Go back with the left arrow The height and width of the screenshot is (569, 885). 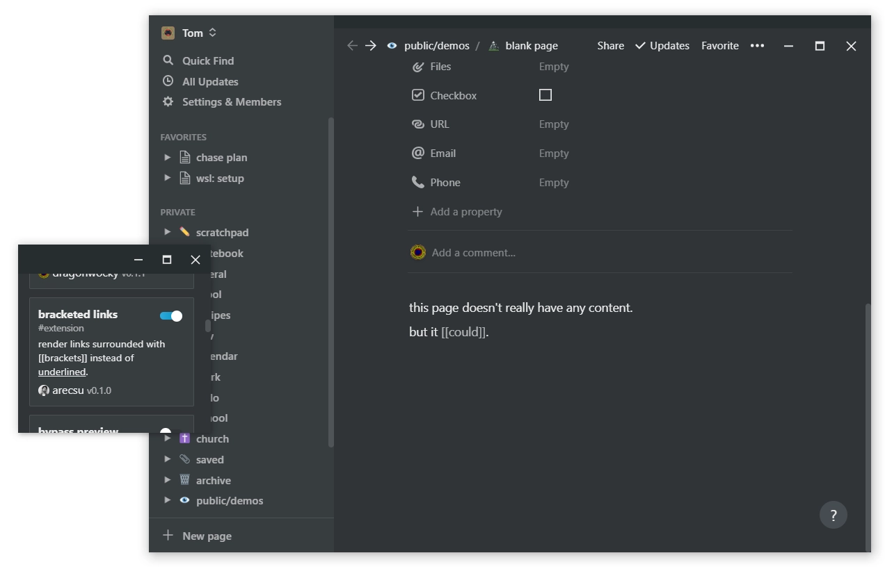[x=352, y=46]
